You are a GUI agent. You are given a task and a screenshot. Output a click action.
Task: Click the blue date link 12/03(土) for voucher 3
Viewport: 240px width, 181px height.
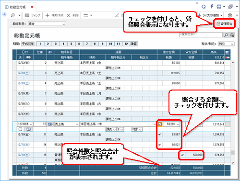[x=24, y=73]
